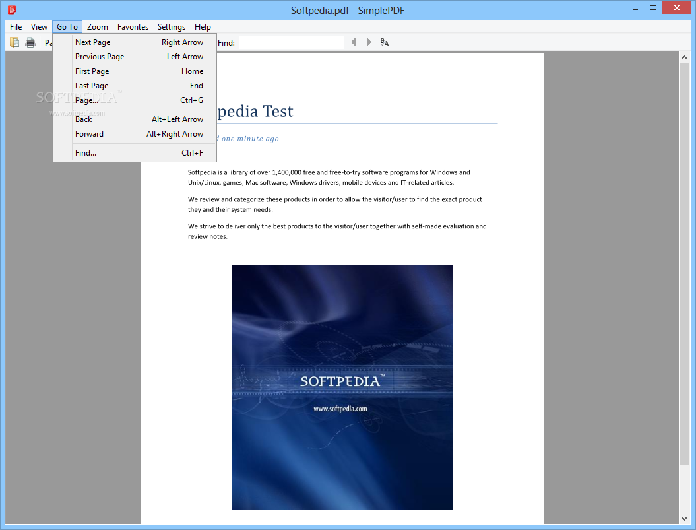Image resolution: width=696 pixels, height=530 pixels.
Task: Close the SimplePDF window
Action: [676, 7]
